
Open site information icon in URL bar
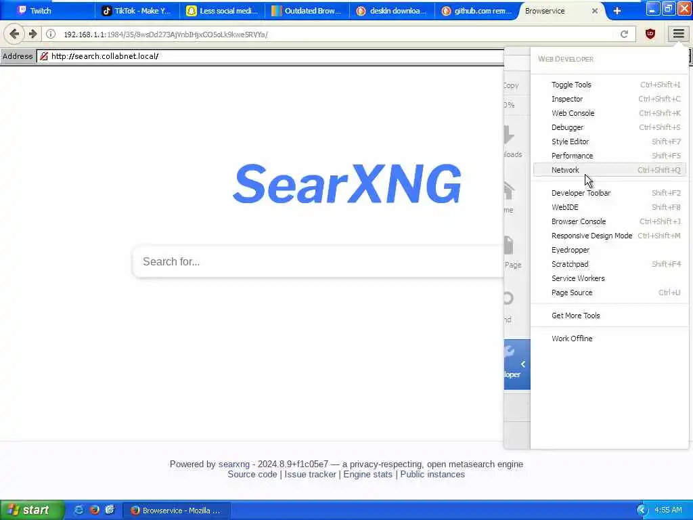51,34
